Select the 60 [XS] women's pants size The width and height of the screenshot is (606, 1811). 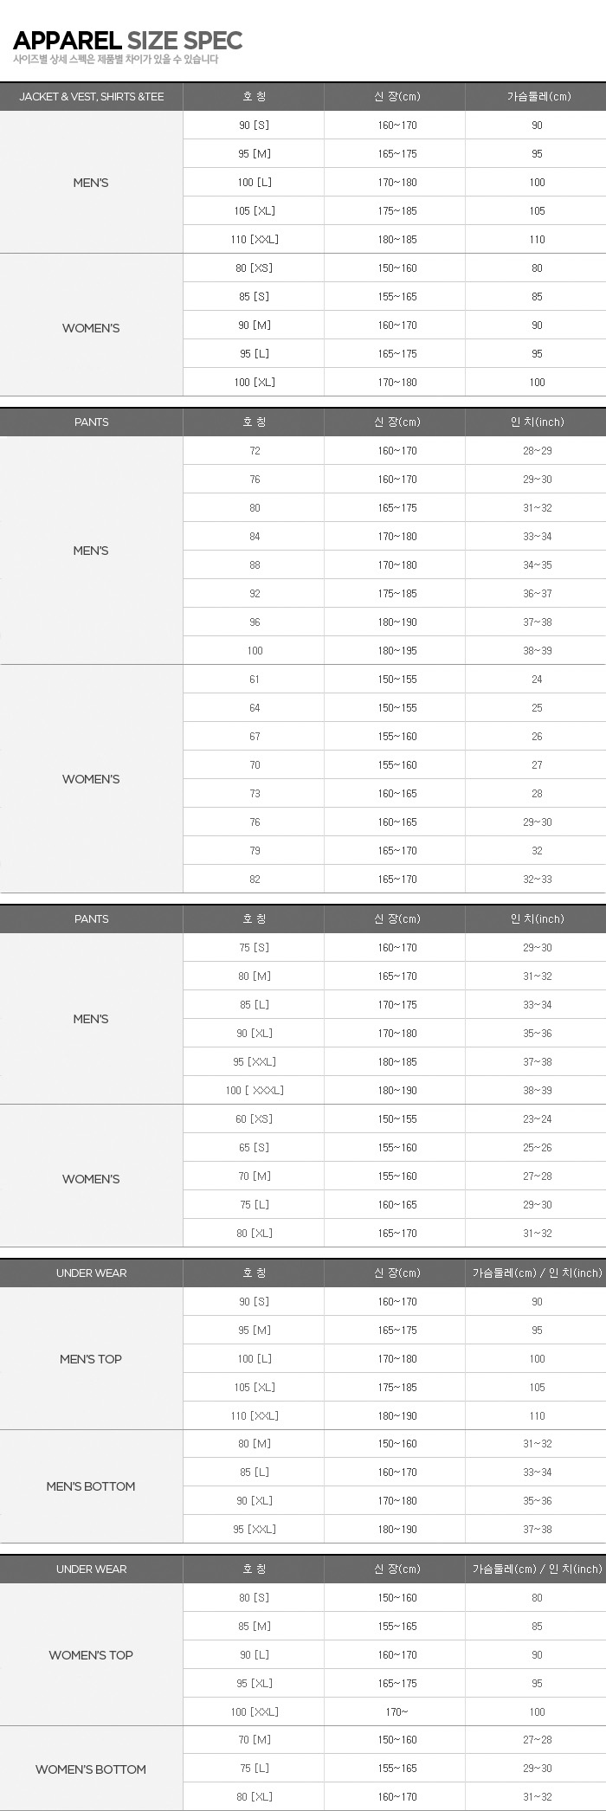255,1119
